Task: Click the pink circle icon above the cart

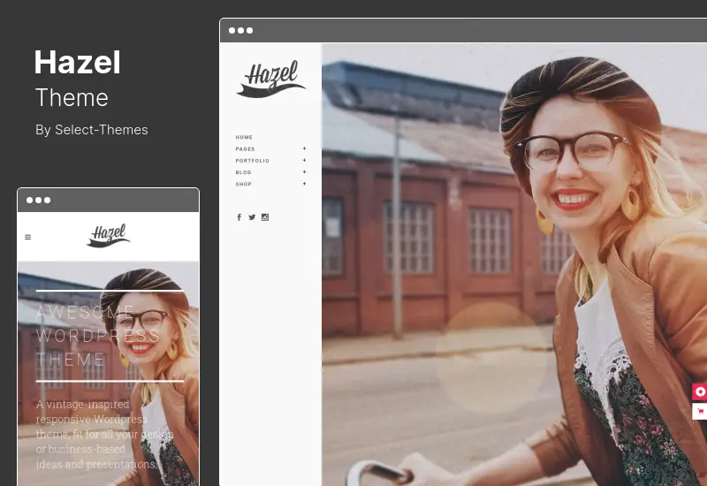Action: [x=700, y=391]
